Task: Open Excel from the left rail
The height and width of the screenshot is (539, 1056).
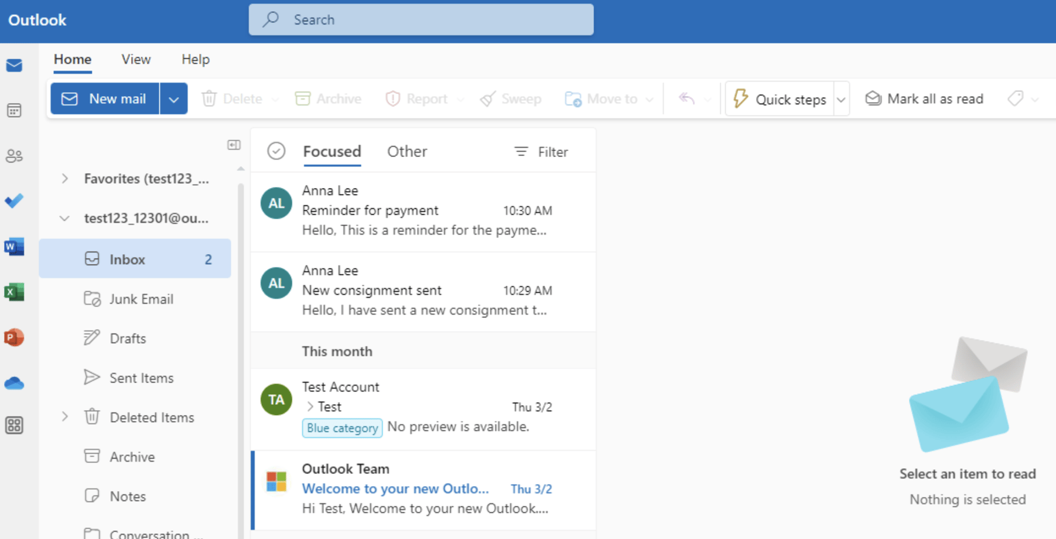Action: [x=15, y=291]
